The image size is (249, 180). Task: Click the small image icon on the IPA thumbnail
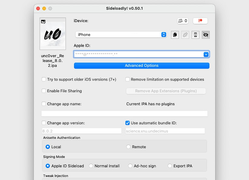(43, 22)
